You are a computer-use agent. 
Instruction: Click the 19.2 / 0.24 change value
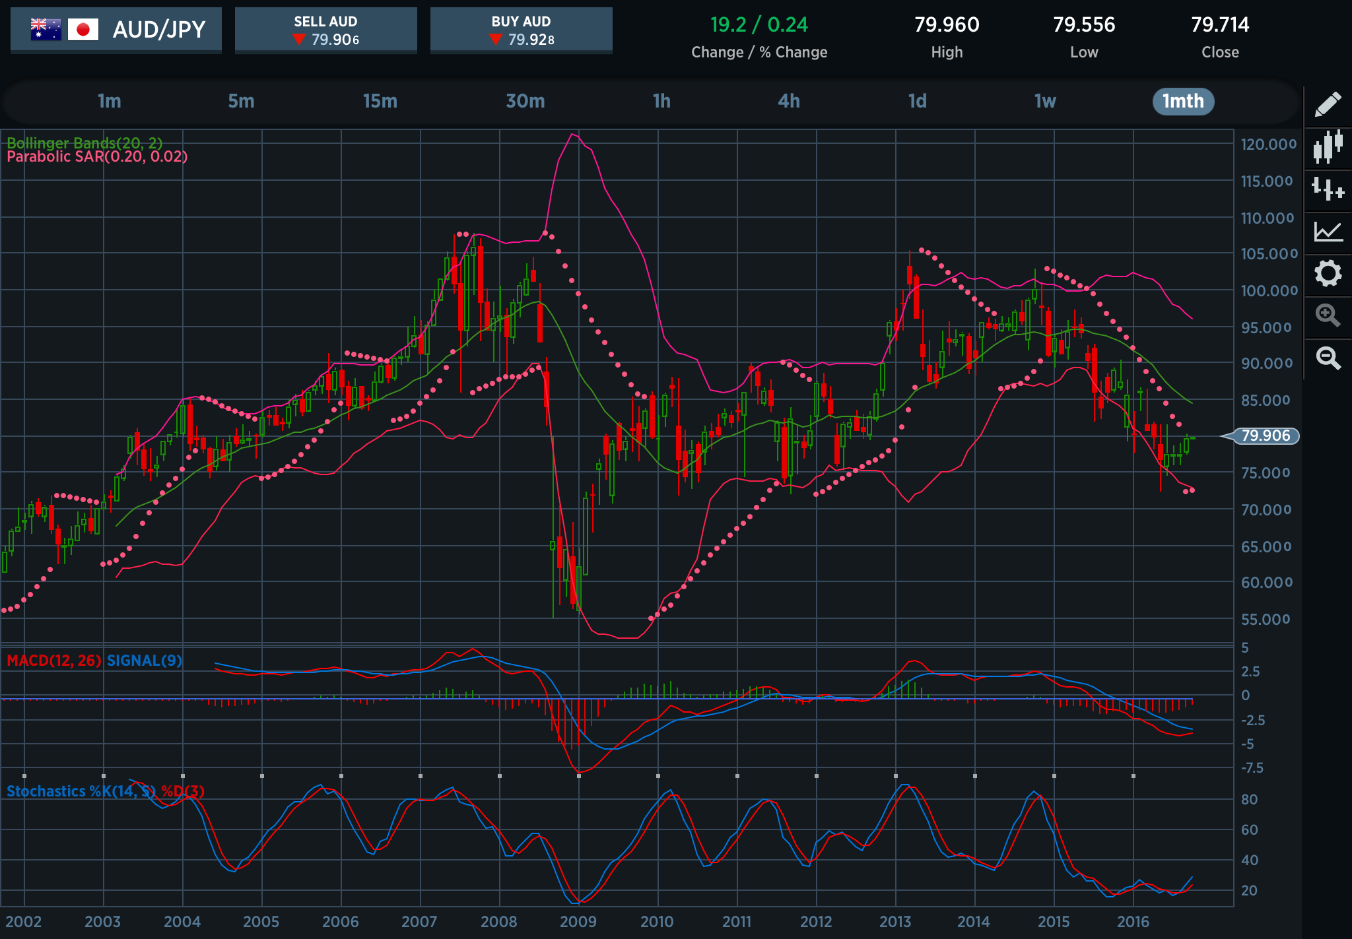tap(759, 25)
